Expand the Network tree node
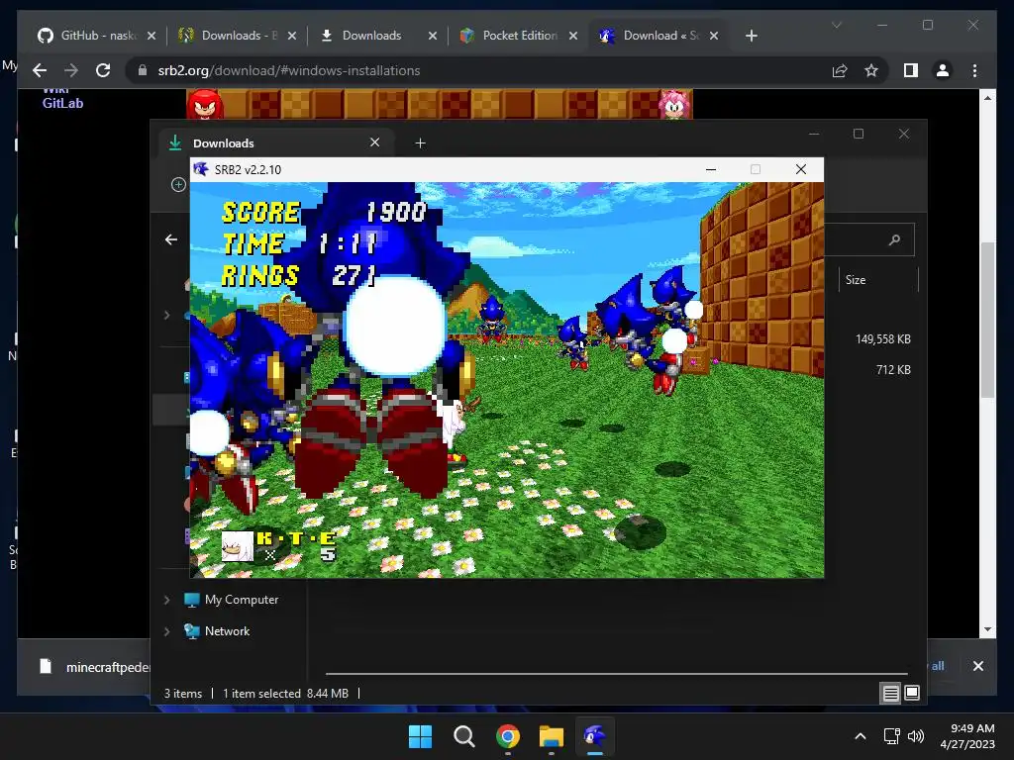 (x=166, y=631)
